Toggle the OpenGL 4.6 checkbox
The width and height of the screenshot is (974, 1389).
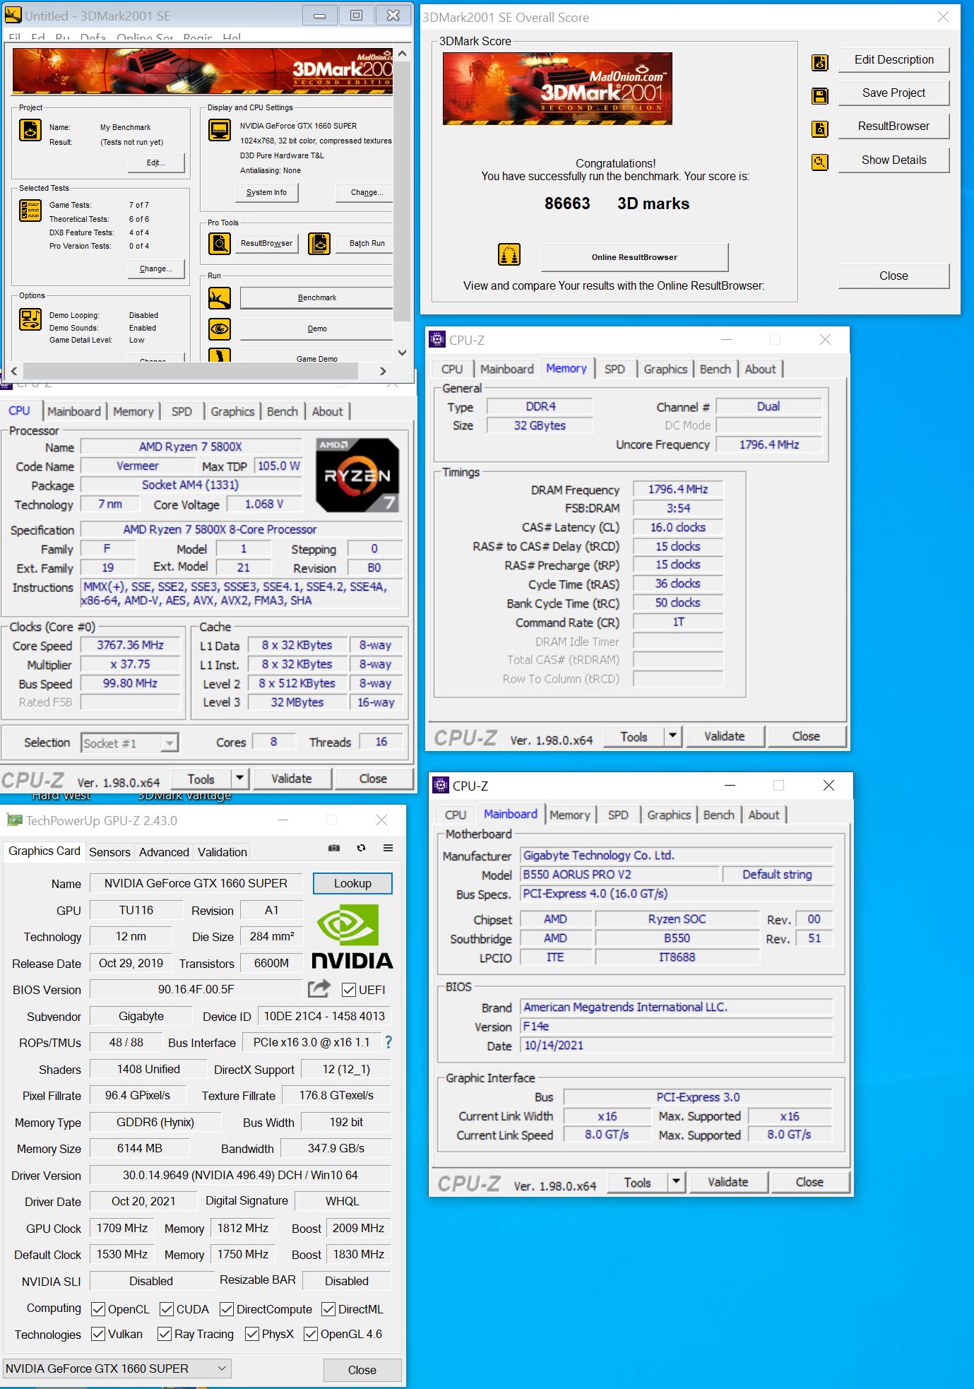(311, 1334)
